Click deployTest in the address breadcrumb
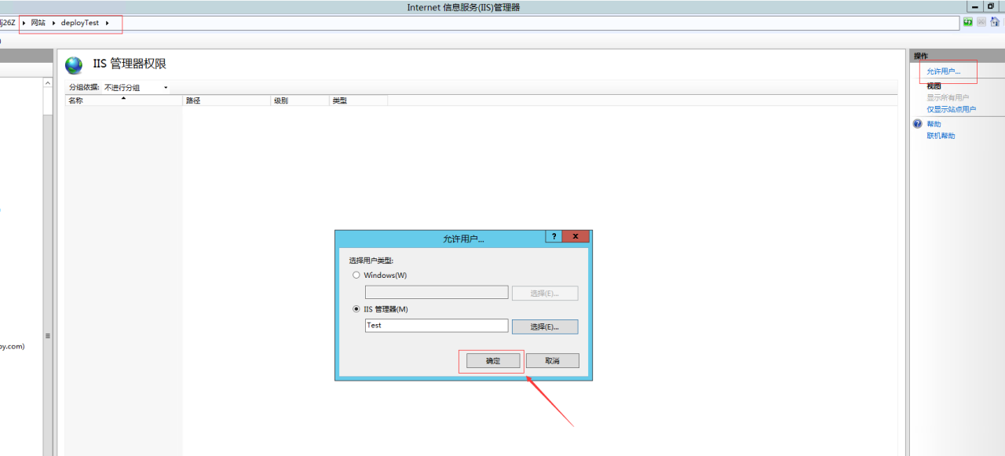 [80, 23]
